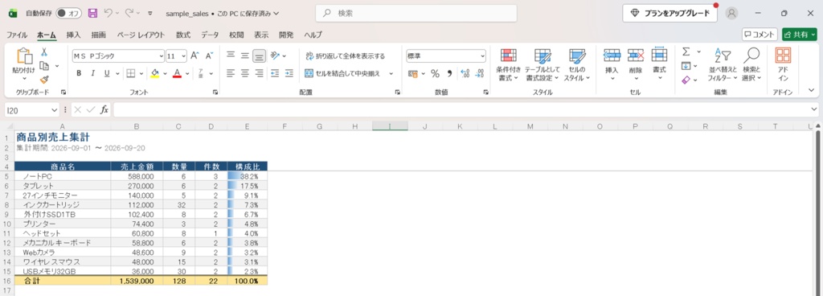Toggle Bold formatting

point(79,73)
